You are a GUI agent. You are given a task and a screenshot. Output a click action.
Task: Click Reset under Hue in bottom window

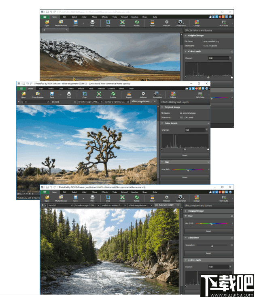click(x=208, y=231)
